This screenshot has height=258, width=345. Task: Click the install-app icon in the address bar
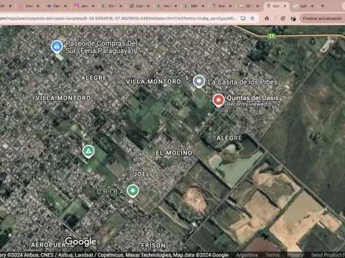pyautogui.click(x=243, y=19)
